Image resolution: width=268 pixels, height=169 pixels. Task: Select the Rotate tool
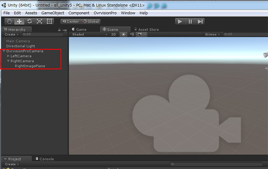tap(29, 21)
